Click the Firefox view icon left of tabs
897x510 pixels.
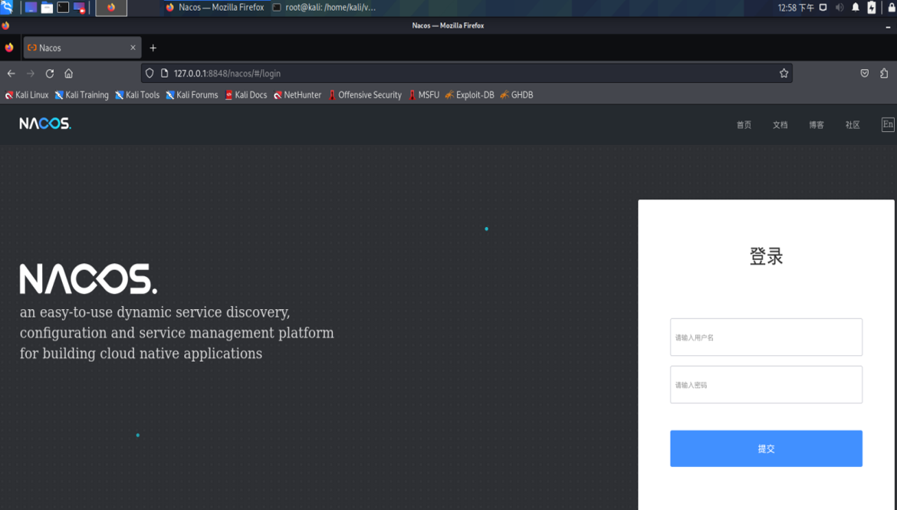pyautogui.click(x=9, y=48)
